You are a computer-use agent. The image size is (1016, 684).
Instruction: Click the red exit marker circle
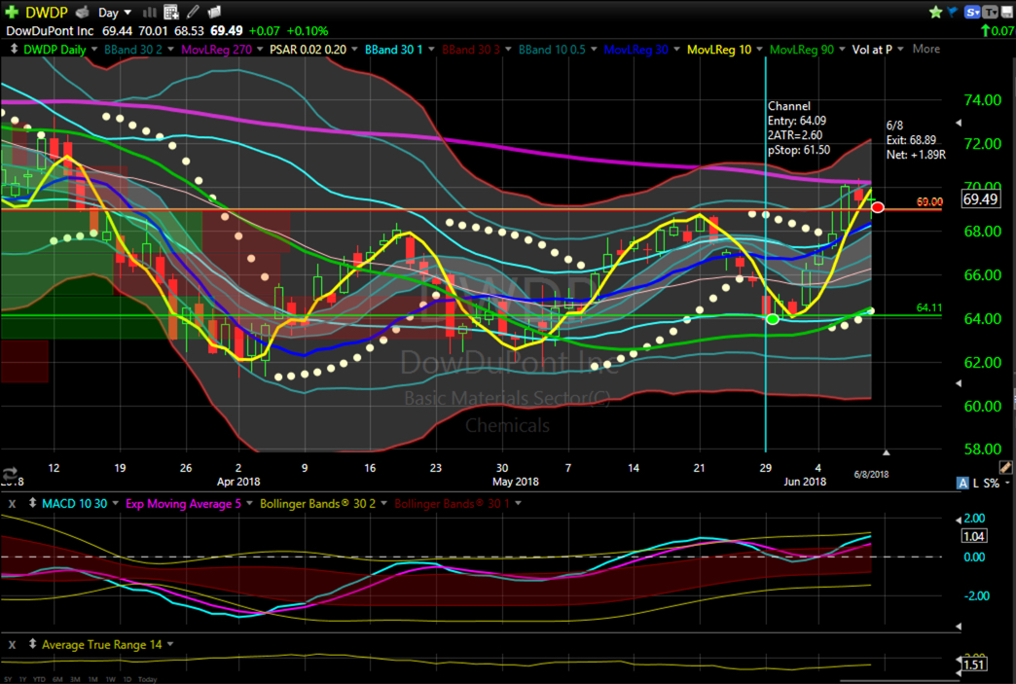(x=878, y=207)
